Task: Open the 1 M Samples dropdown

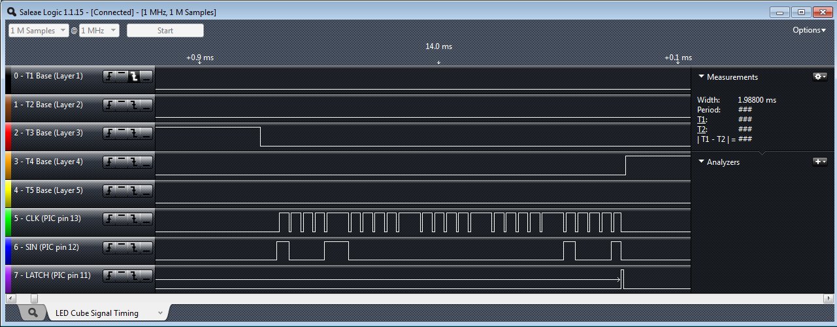Action: (x=39, y=31)
